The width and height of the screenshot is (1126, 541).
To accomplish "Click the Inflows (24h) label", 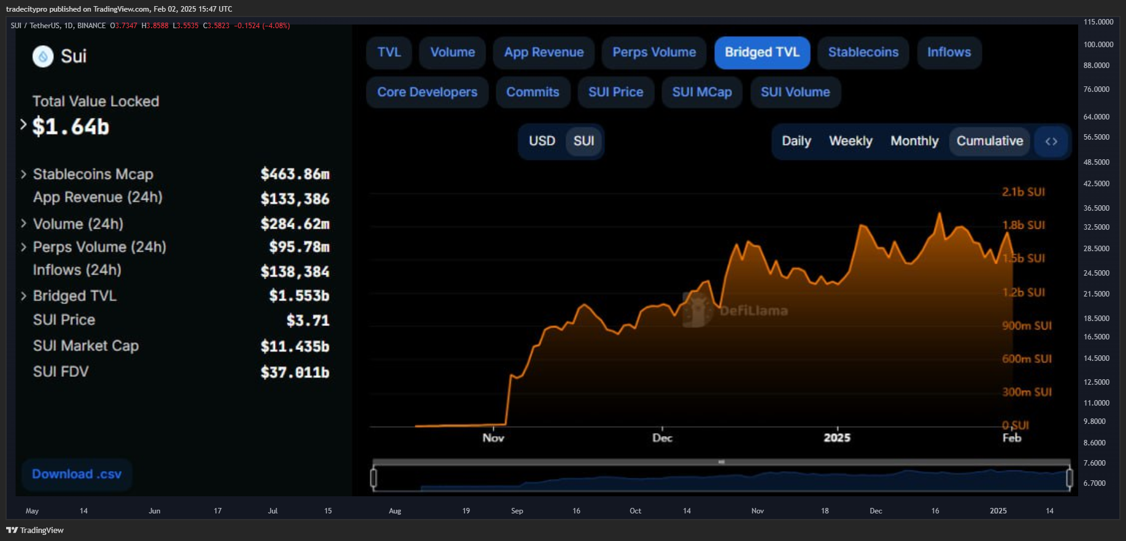I will 77,270.
